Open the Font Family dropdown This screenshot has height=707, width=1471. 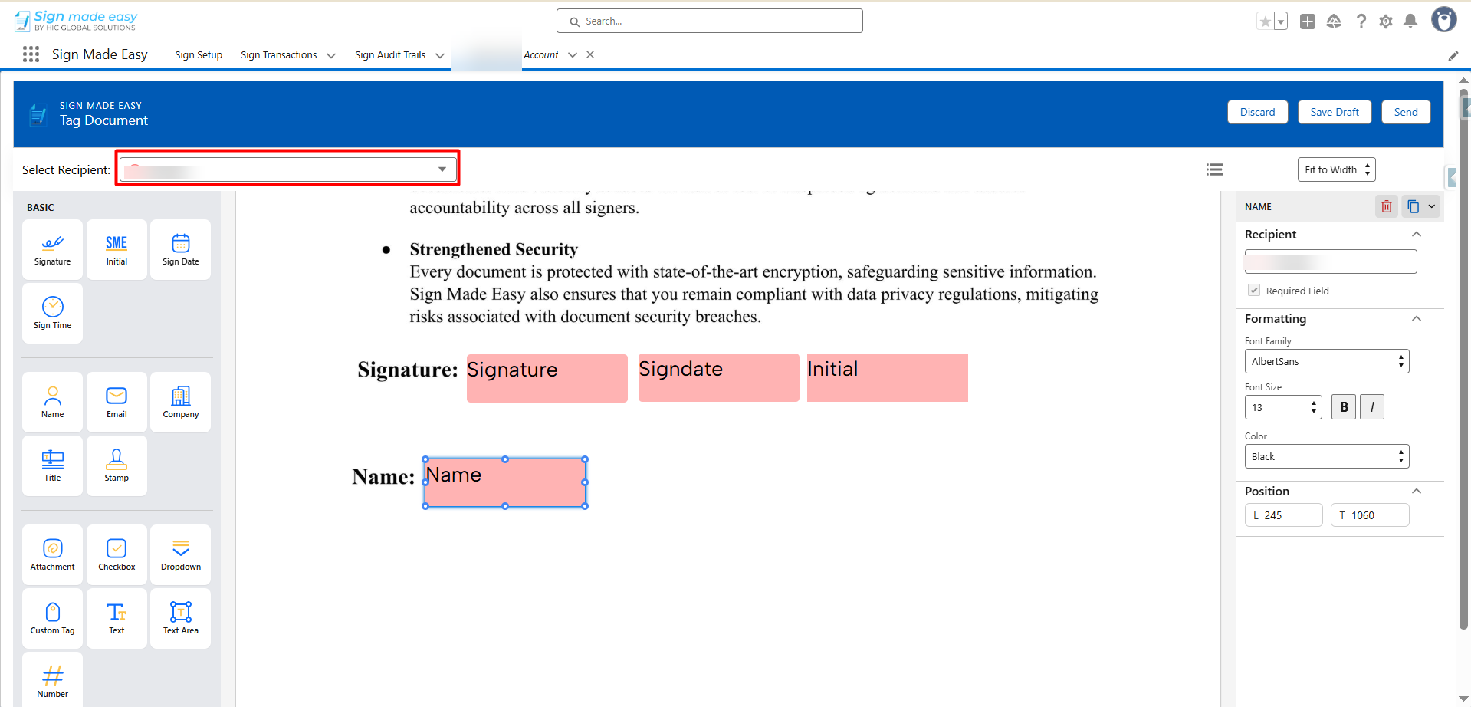coord(1327,361)
